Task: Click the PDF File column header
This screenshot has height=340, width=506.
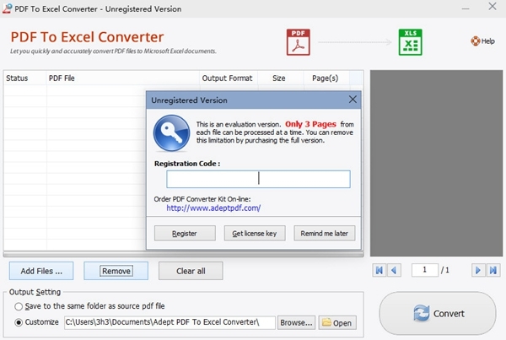Action: click(x=123, y=78)
